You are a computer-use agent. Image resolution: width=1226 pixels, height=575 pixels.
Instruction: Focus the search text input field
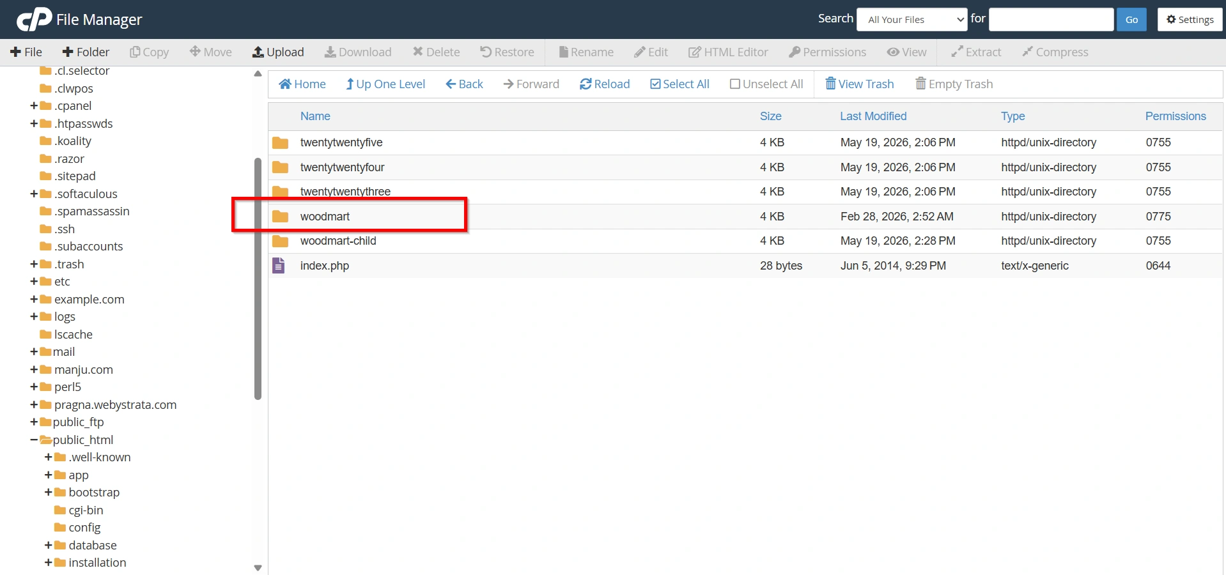[x=1051, y=19]
